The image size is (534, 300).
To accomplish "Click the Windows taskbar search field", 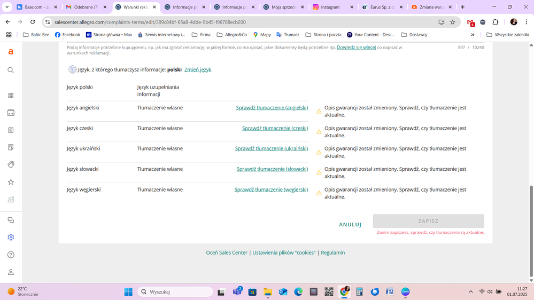I will click(176, 291).
